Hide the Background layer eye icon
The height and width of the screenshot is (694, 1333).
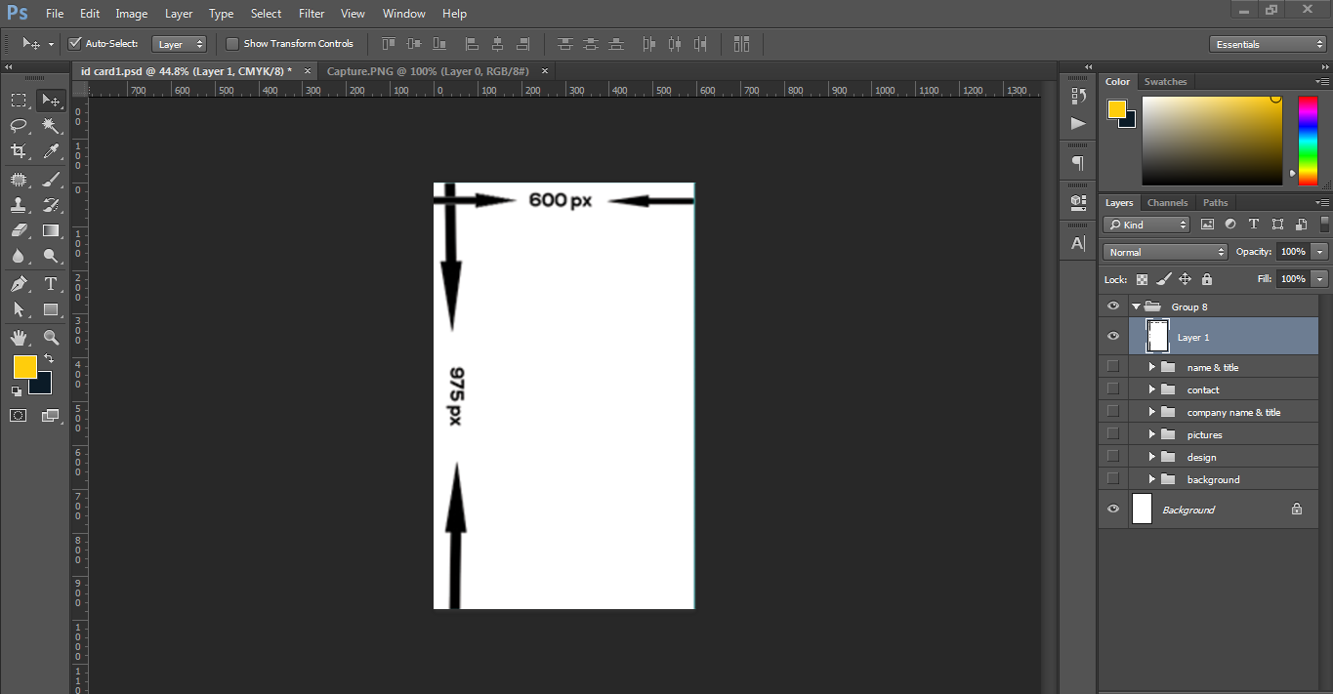(1113, 510)
